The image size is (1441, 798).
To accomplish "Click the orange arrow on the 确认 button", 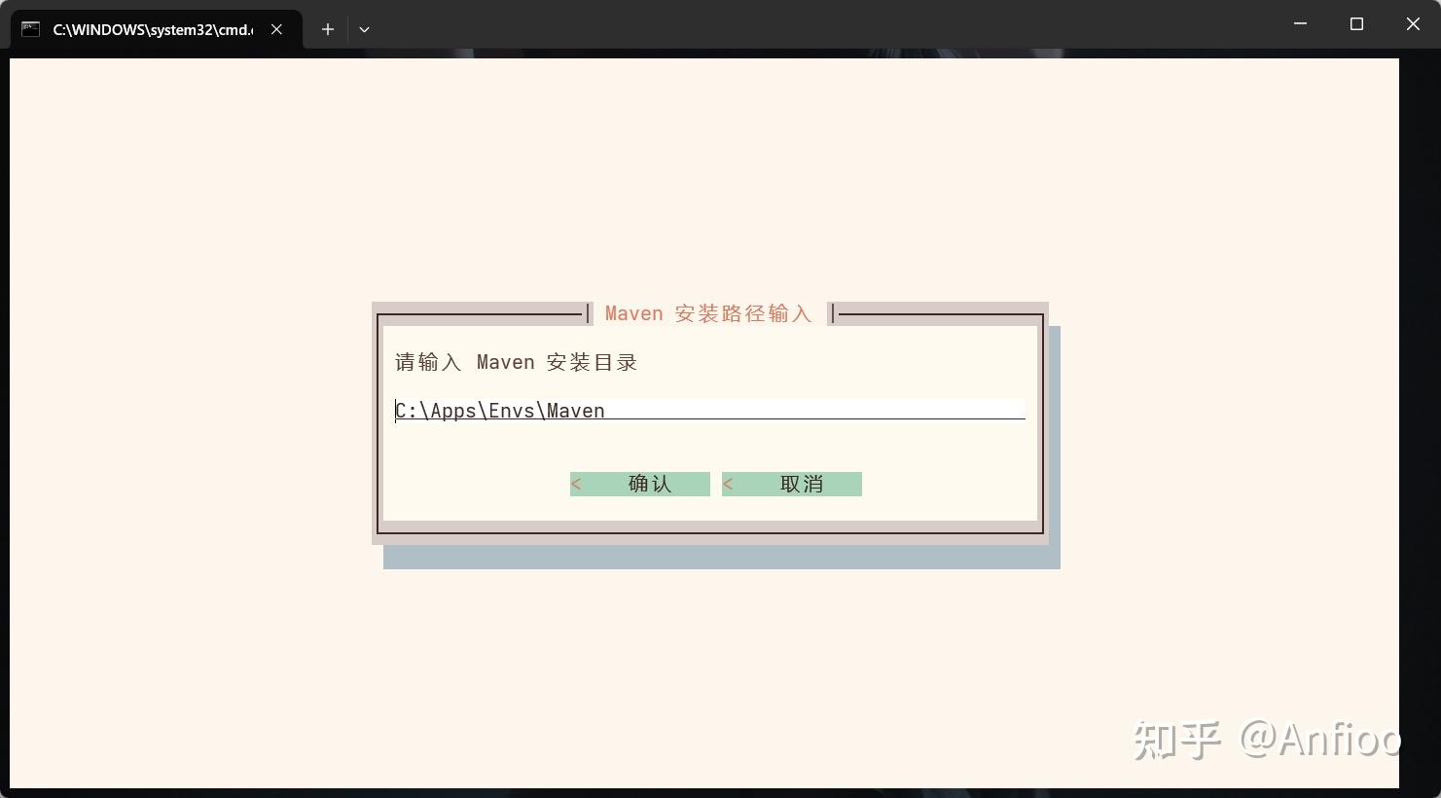I will 576,484.
